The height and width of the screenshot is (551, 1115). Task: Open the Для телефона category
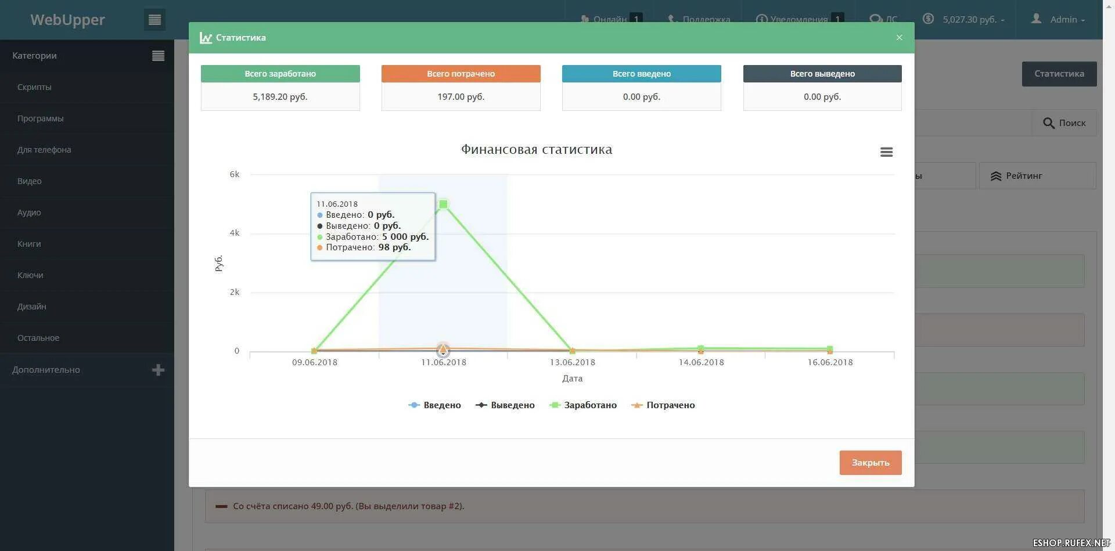(x=44, y=150)
